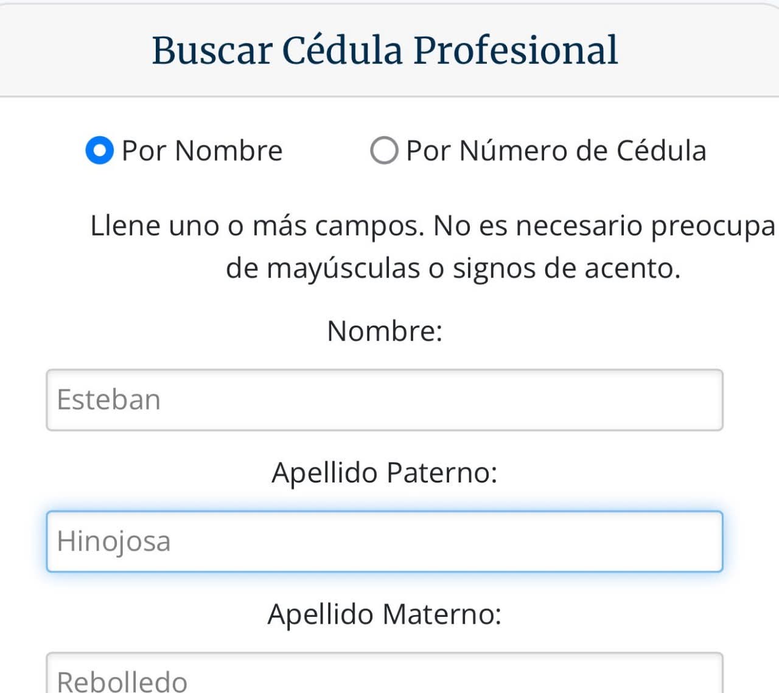Click the "Llene uno o más campos" instruction line
This screenshot has width=779, height=693.
coord(432,226)
